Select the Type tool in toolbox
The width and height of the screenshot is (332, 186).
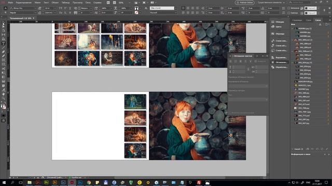click(x=4, y=43)
